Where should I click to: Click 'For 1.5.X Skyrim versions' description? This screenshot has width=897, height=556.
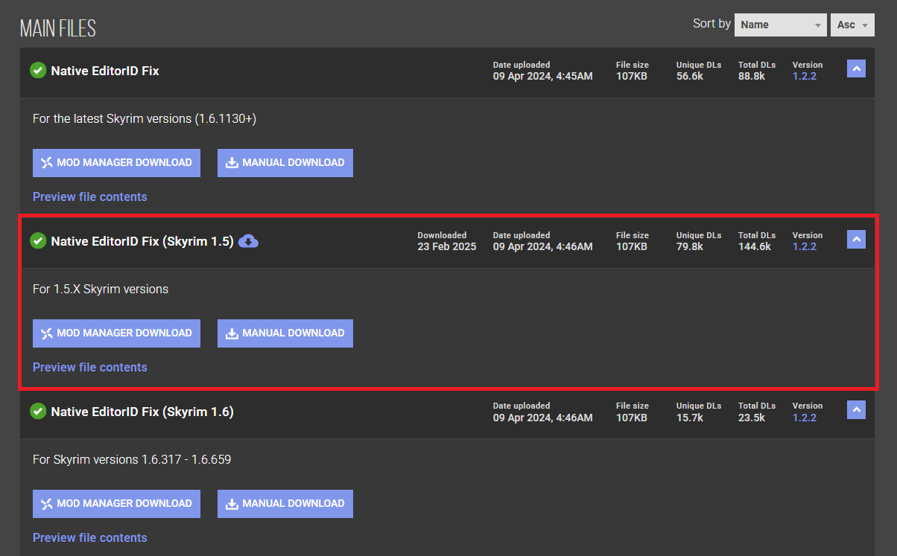click(101, 289)
